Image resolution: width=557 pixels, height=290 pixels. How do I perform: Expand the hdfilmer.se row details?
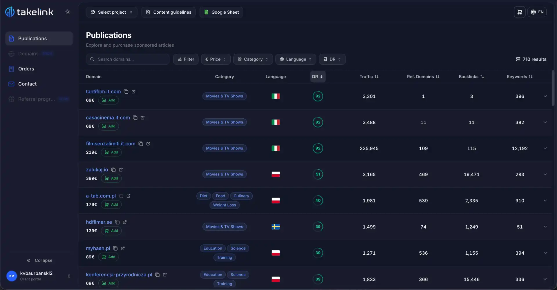(545, 227)
